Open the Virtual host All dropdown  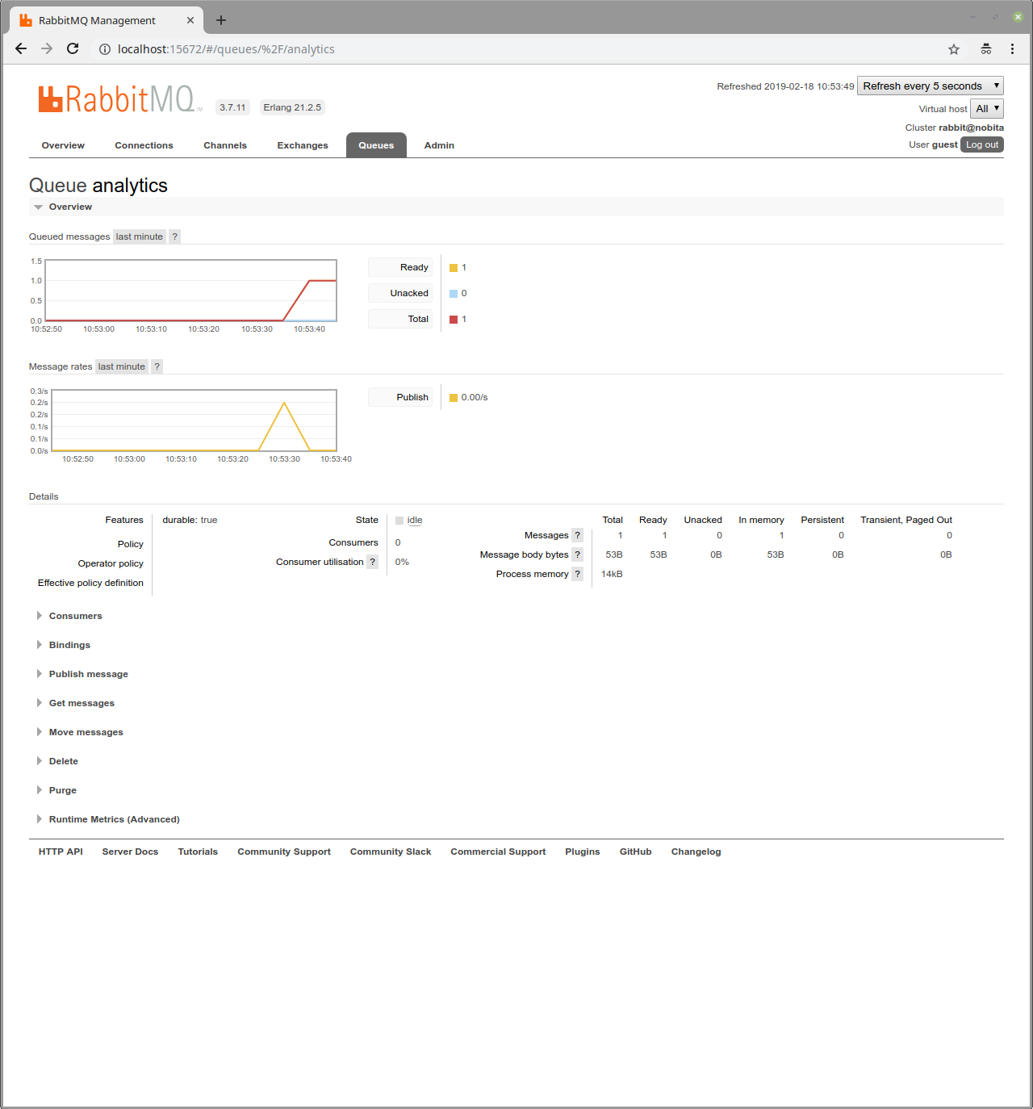click(987, 109)
